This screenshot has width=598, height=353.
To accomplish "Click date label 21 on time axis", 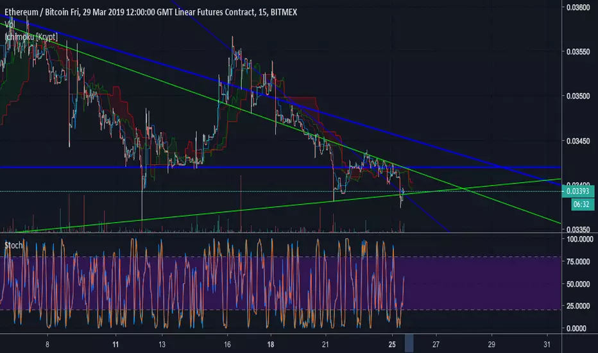I will pos(325,345).
